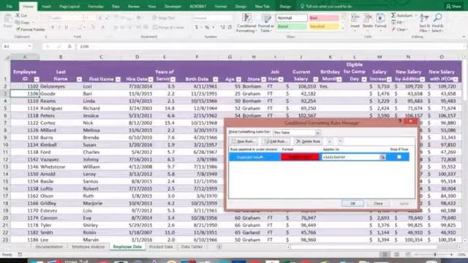Apply the Percent style icon
The image size is (468, 263).
click(x=207, y=27)
